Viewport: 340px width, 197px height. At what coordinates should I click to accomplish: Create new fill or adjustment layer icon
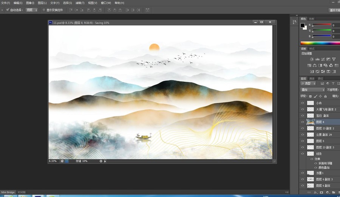click(328, 192)
